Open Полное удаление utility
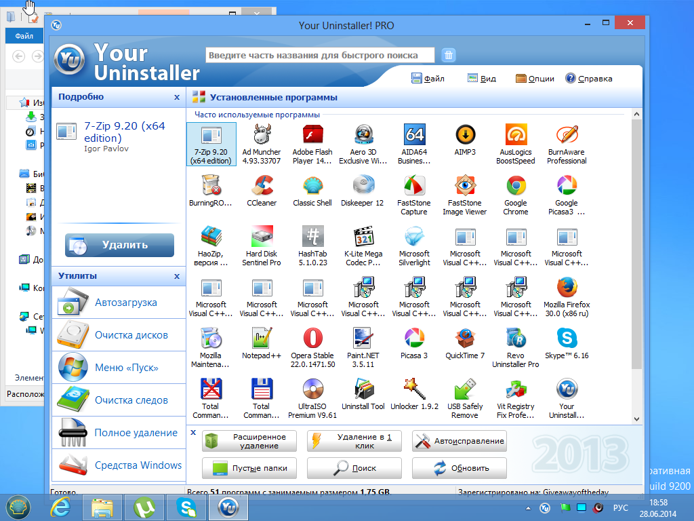The height and width of the screenshot is (521, 694). (119, 433)
